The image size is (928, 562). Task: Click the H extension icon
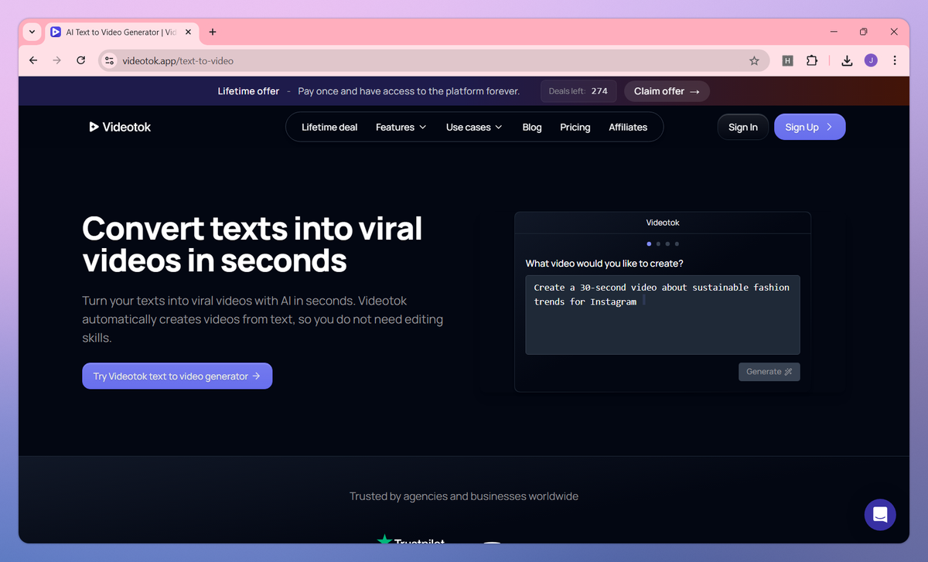point(787,60)
